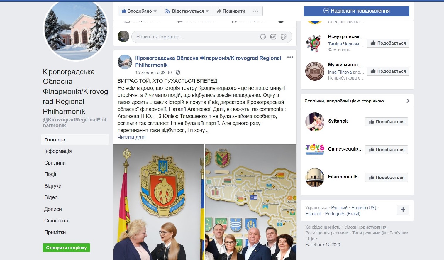This screenshot has width=444, height=260.
Task: Open the Вподобано dropdown
Action: pos(139,11)
